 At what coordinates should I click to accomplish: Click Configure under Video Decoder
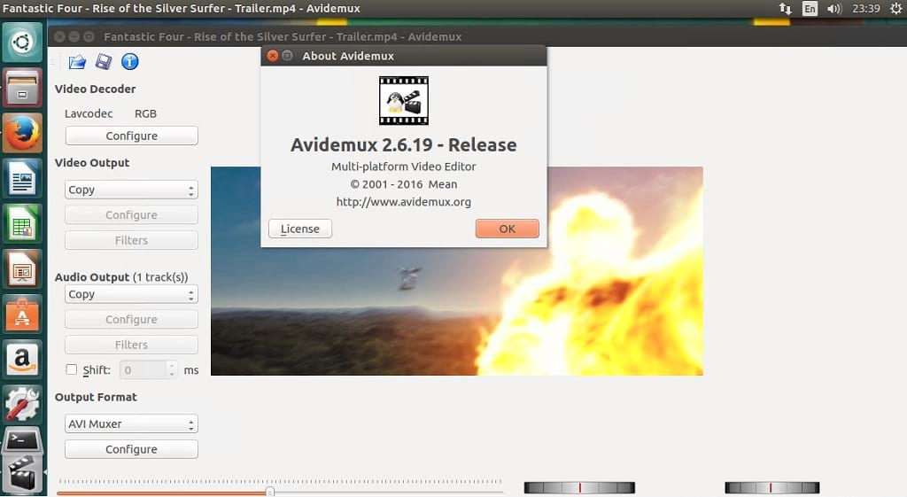click(131, 136)
